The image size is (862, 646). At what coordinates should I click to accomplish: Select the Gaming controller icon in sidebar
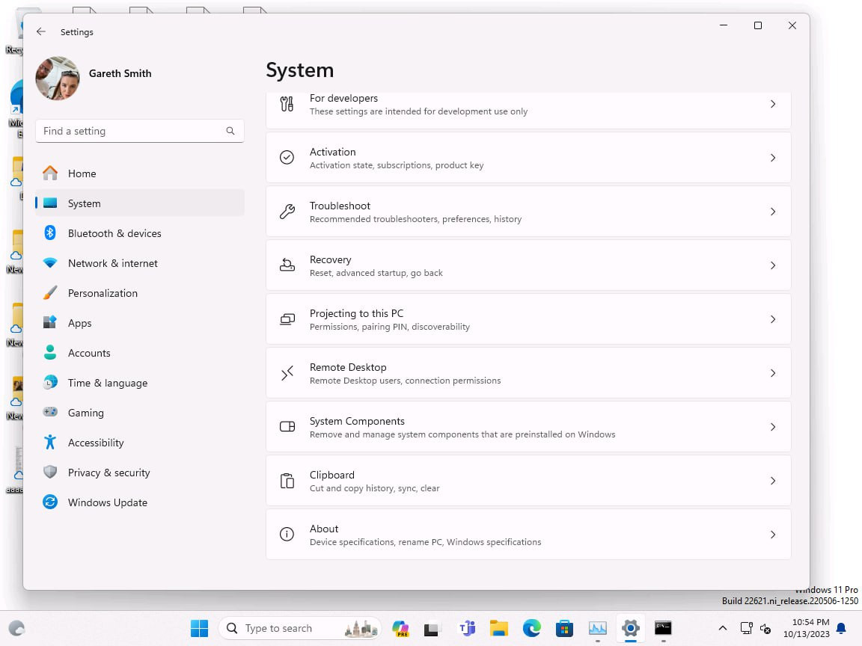click(x=50, y=413)
